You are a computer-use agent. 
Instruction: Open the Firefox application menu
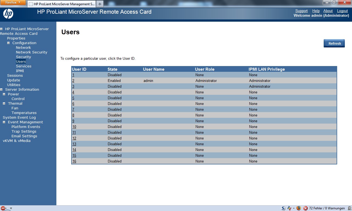pos(13,2)
